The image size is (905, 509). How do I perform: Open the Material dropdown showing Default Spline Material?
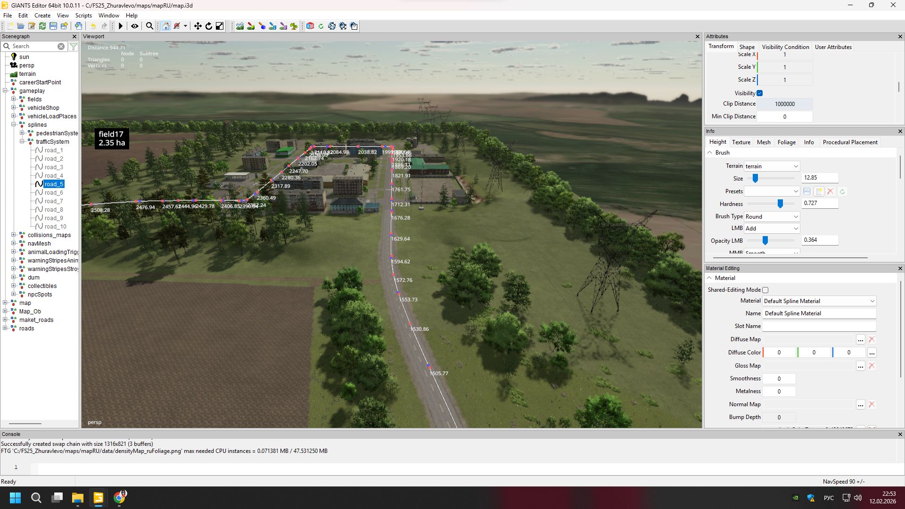click(819, 301)
